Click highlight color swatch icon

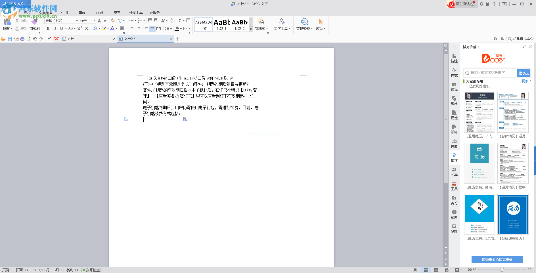pos(104,28)
